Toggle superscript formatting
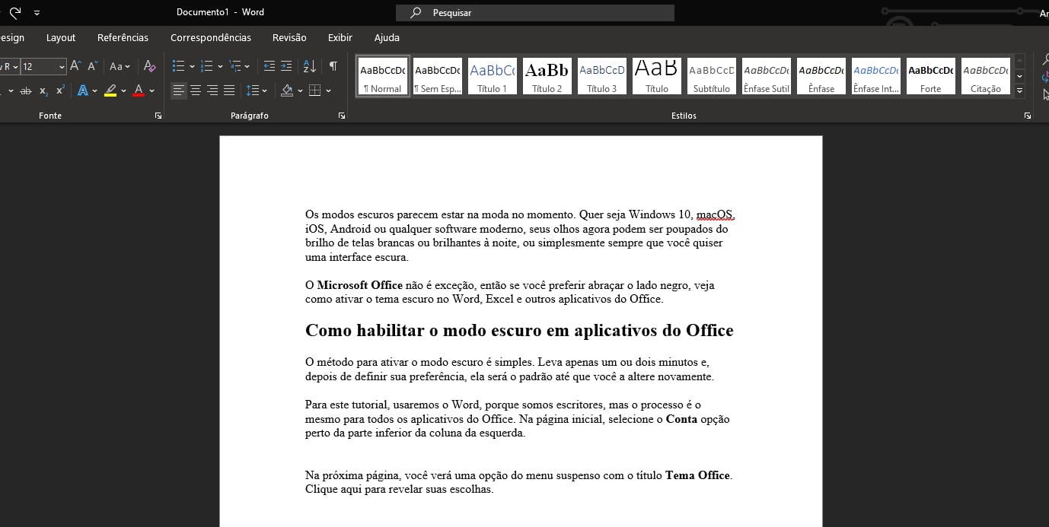 (60, 90)
